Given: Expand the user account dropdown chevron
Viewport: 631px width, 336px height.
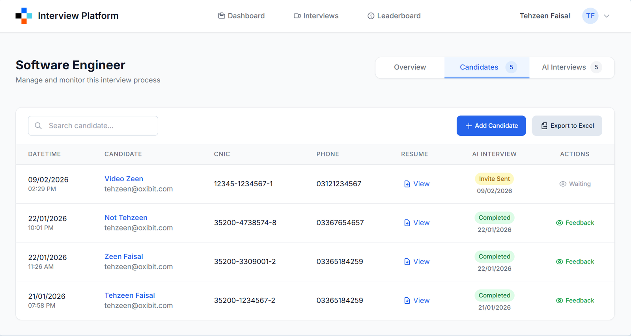Looking at the screenshot, I should tap(607, 16).
